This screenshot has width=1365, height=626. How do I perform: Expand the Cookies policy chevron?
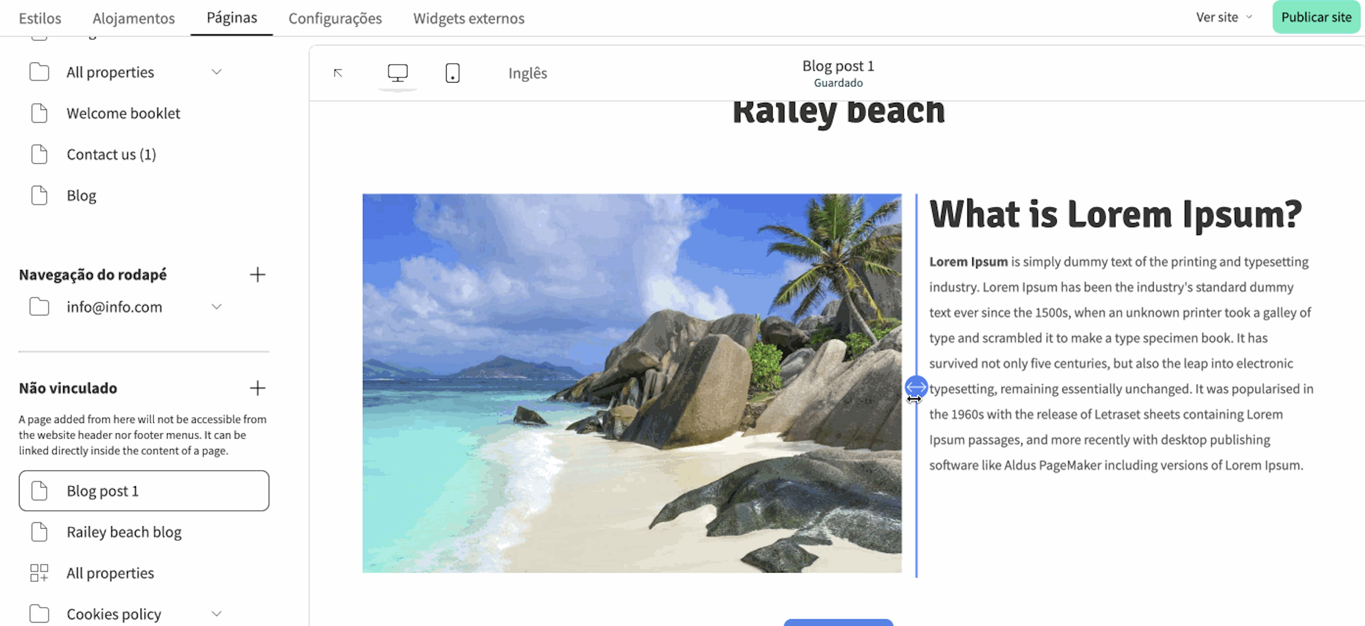216,614
